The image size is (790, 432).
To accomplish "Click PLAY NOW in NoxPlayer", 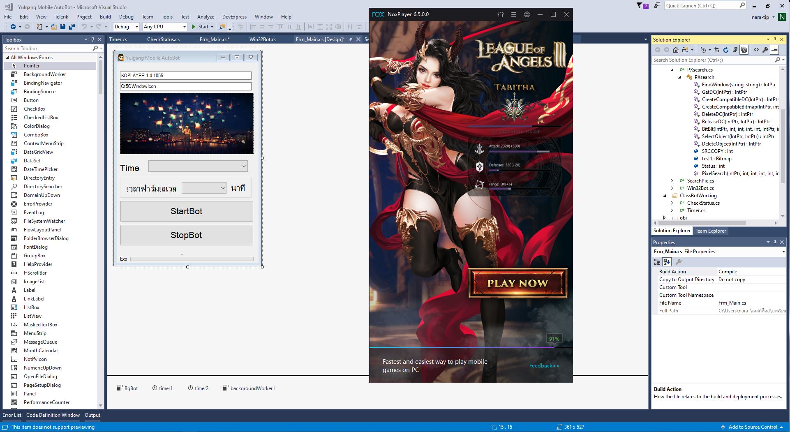I will tap(518, 283).
